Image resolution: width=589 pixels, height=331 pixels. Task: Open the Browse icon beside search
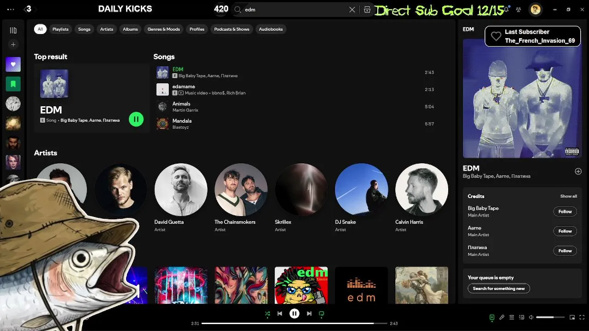(x=367, y=10)
